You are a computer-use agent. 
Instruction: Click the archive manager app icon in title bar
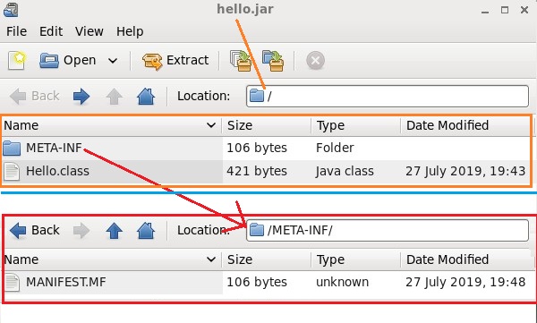(11, 9)
